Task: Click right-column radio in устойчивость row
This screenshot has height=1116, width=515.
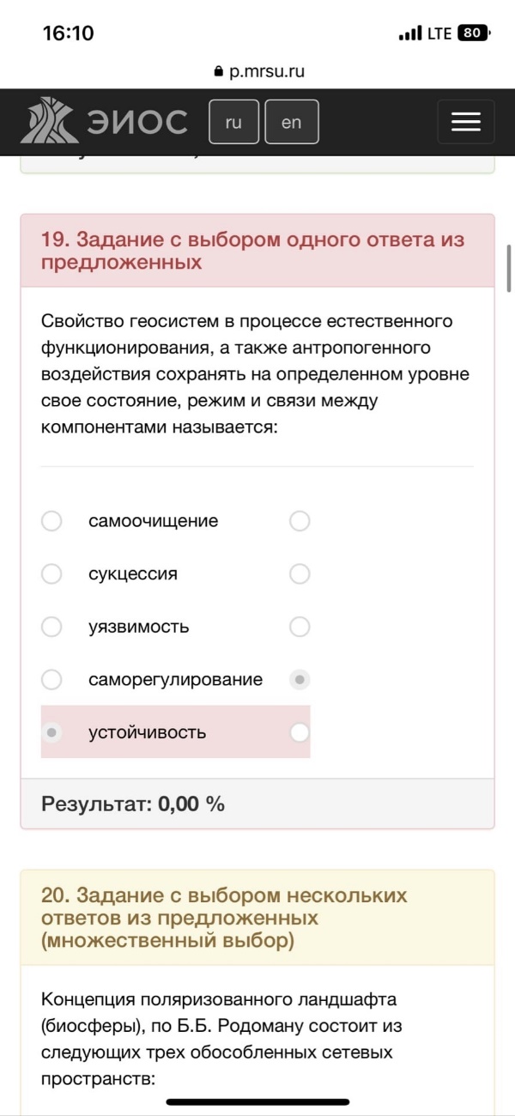Action: pyautogui.click(x=300, y=732)
